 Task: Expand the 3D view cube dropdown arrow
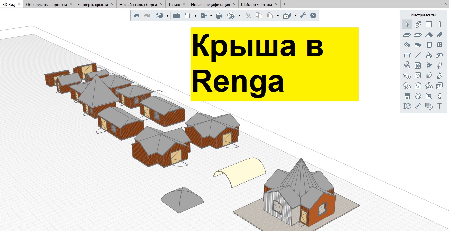click(167, 16)
